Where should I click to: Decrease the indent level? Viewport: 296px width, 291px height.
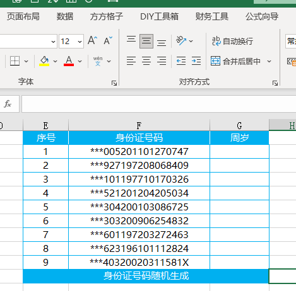[181, 61]
